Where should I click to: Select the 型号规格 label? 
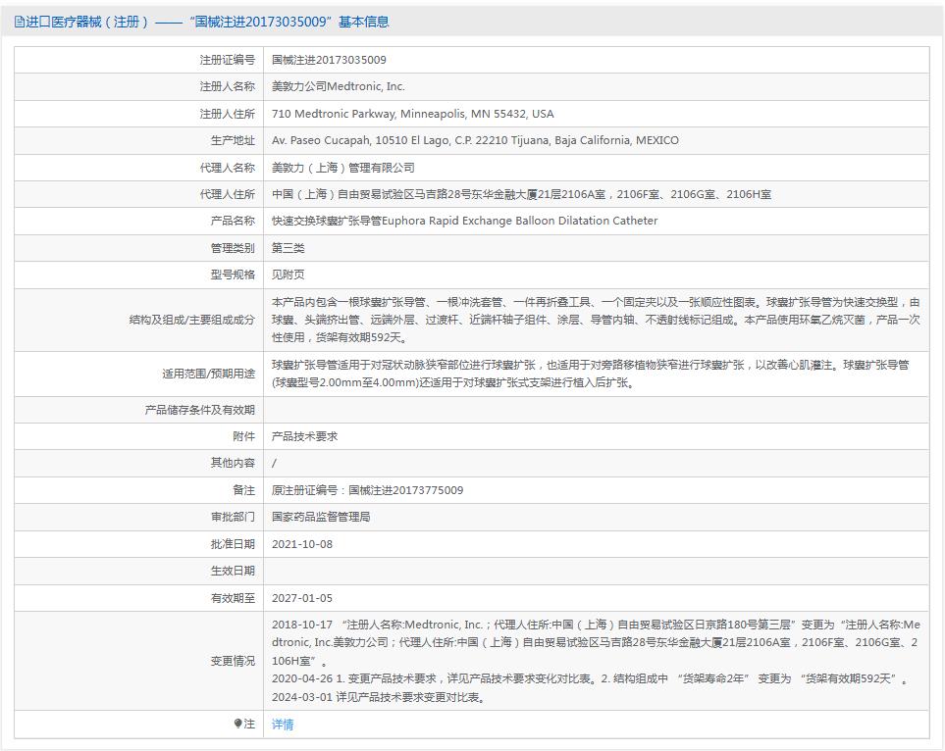(233, 275)
